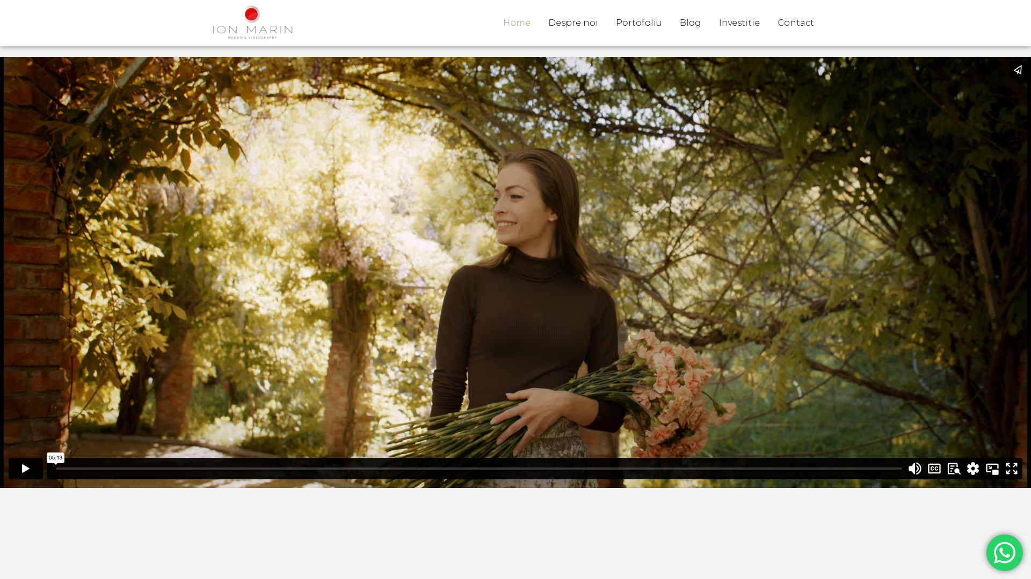Go to Contact page
The image size is (1031, 579).
pos(795,23)
